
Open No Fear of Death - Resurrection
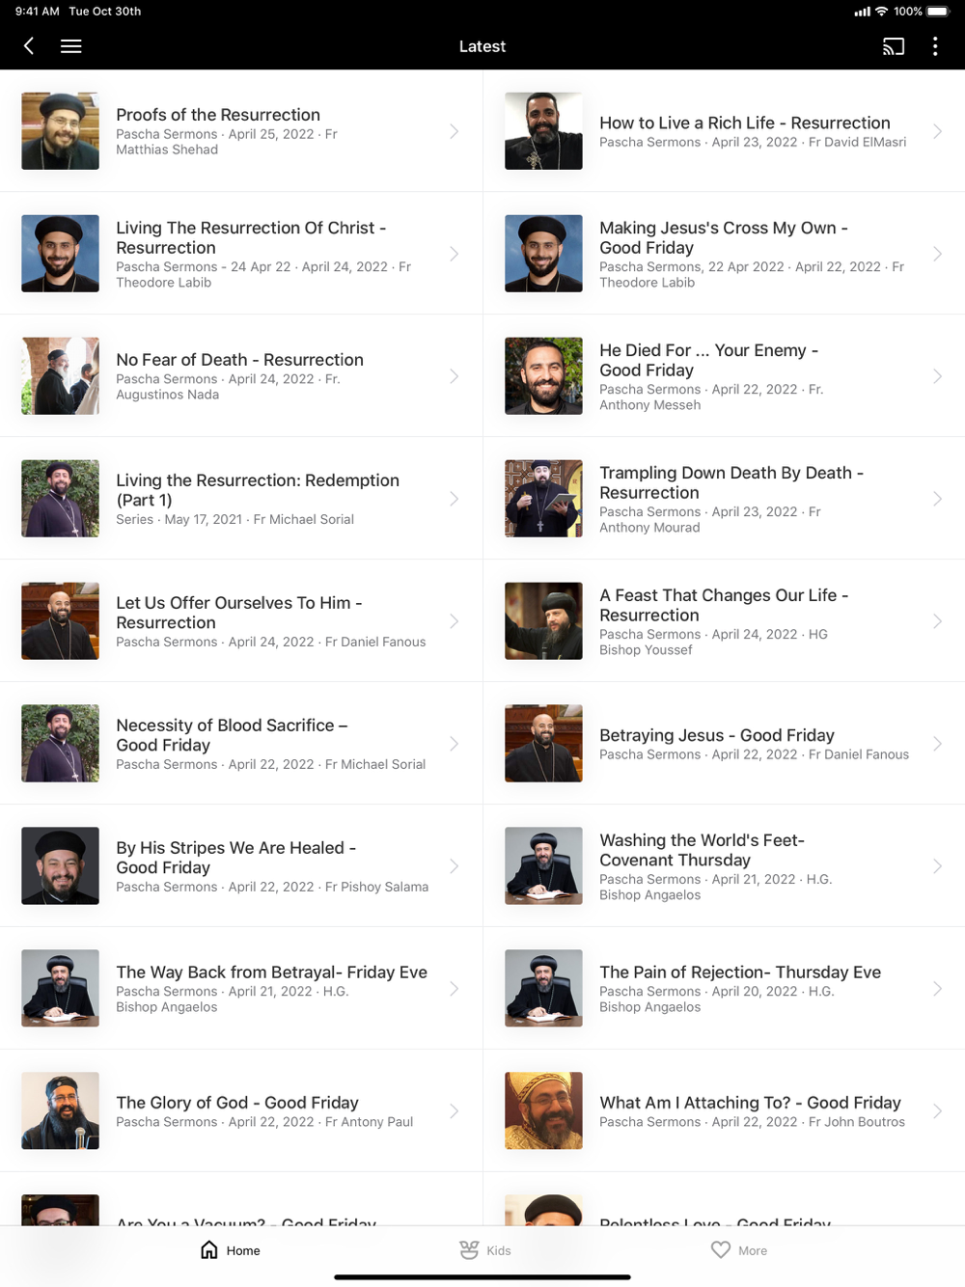[x=241, y=376]
